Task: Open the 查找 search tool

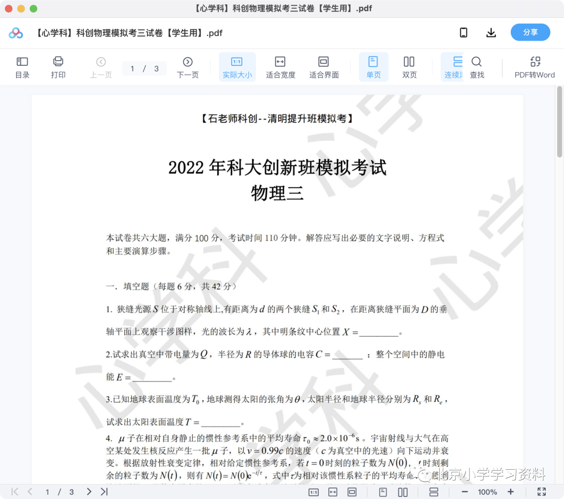Action: click(477, 67)
